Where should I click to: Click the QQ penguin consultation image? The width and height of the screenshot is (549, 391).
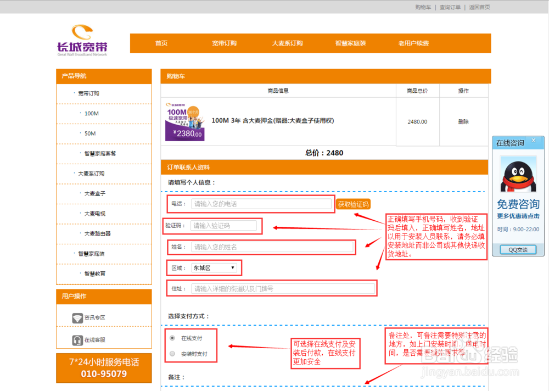[518, 174]
